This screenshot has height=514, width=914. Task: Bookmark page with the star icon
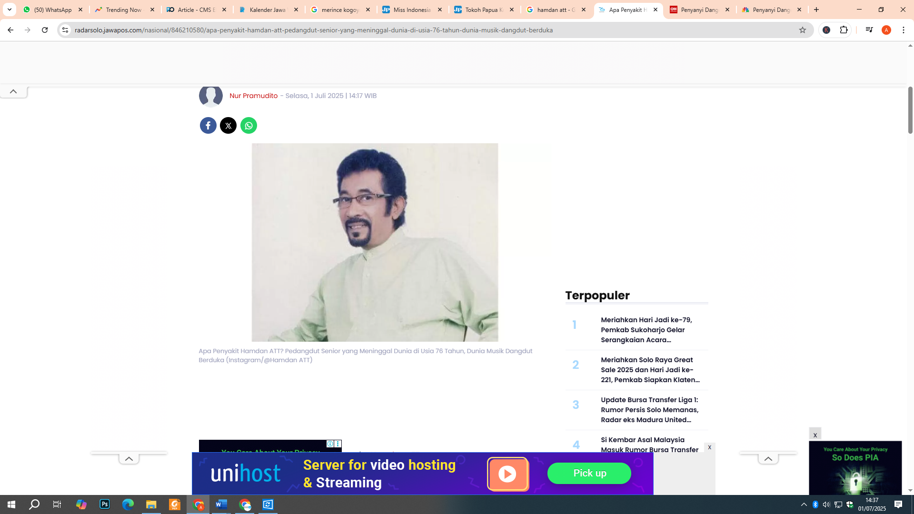coord(803,30)
